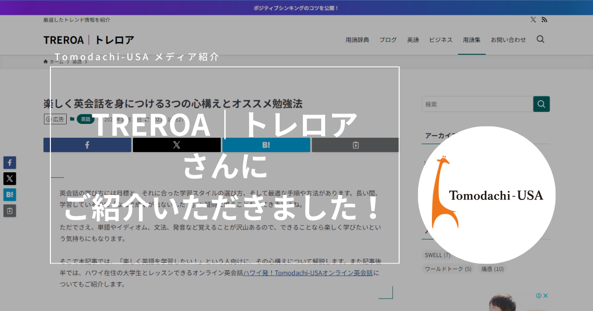Click the 広告 label beside the category tag
593x311 pixels.
[55, 119]
